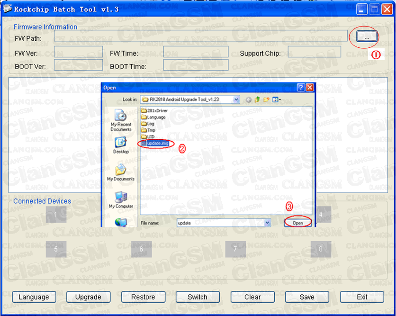Screen dimensions: 396x316
Task: Open My Recent Documents in places bar
Action: click(121, 120)
